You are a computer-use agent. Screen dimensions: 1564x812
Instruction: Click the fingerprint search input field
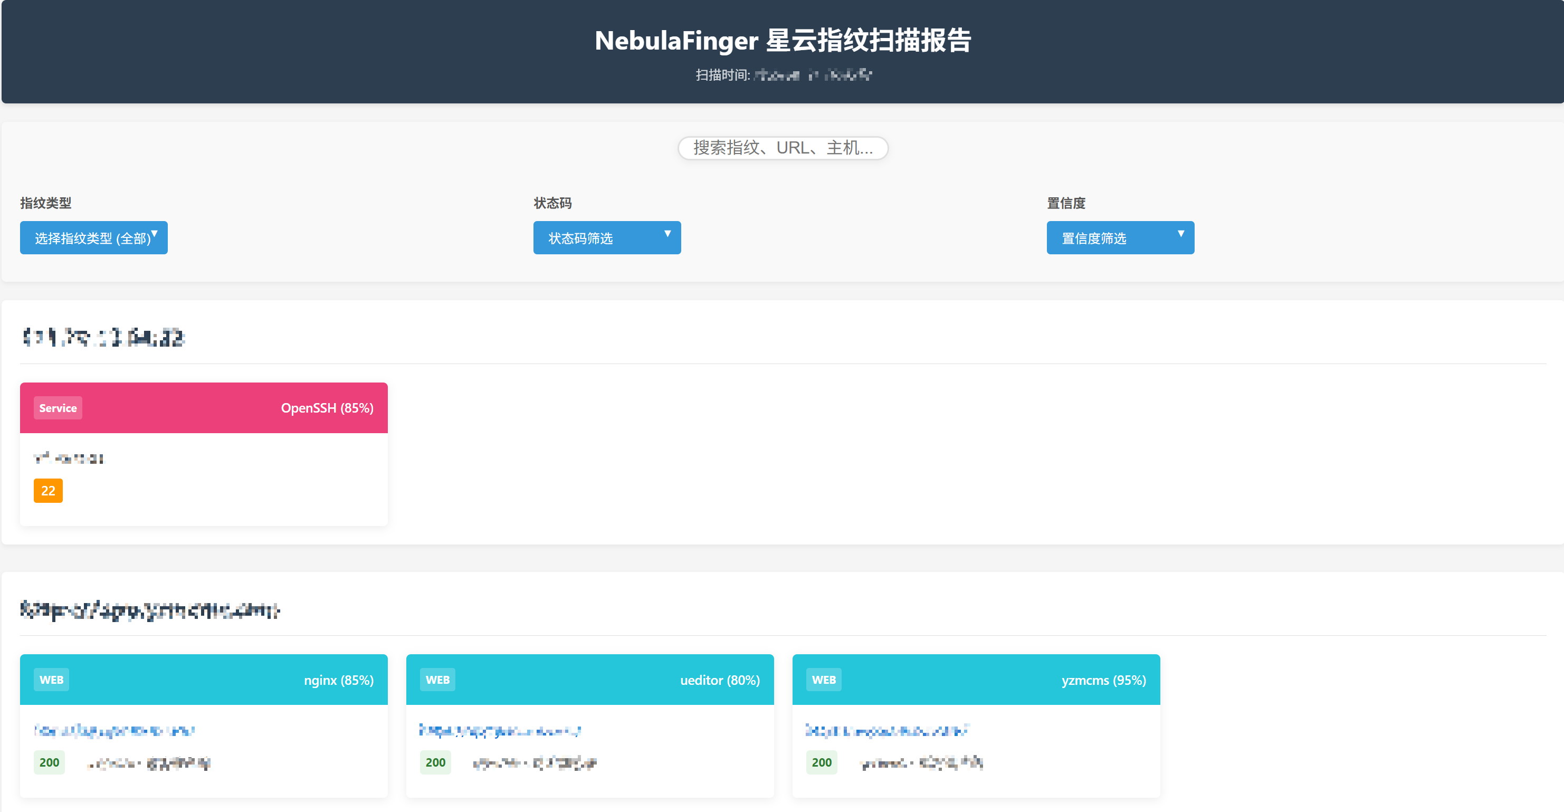(782, 148)
